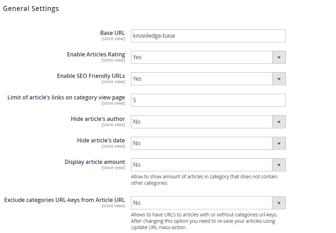Open the Hide article's date dropdown
Viewport: 336px width, 233px height.
208,143
